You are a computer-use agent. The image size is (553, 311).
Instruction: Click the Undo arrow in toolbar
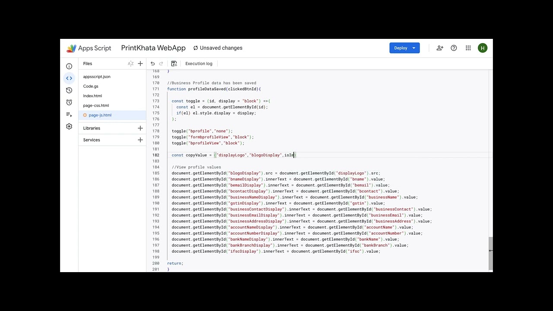pos(153,63)
